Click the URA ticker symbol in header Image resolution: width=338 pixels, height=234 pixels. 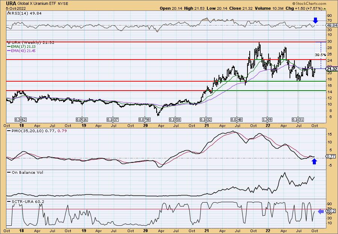click(x=11, y=3)
